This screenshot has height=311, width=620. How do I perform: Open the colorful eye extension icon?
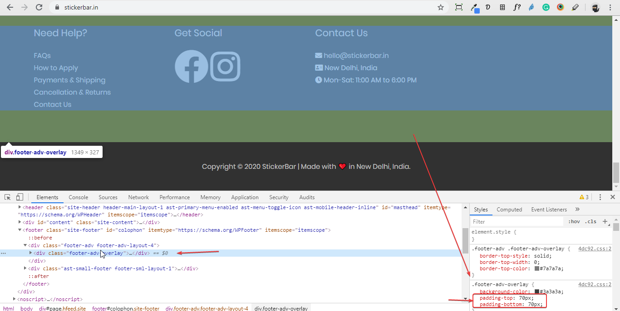(x=561, y=7)
